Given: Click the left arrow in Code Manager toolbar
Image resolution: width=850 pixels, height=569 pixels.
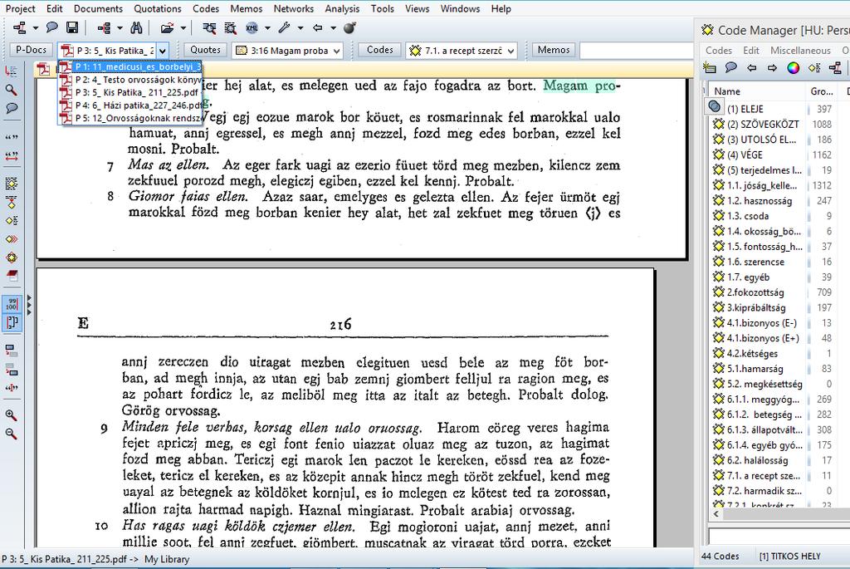Looking at the screenshot, I should [751, 68].
